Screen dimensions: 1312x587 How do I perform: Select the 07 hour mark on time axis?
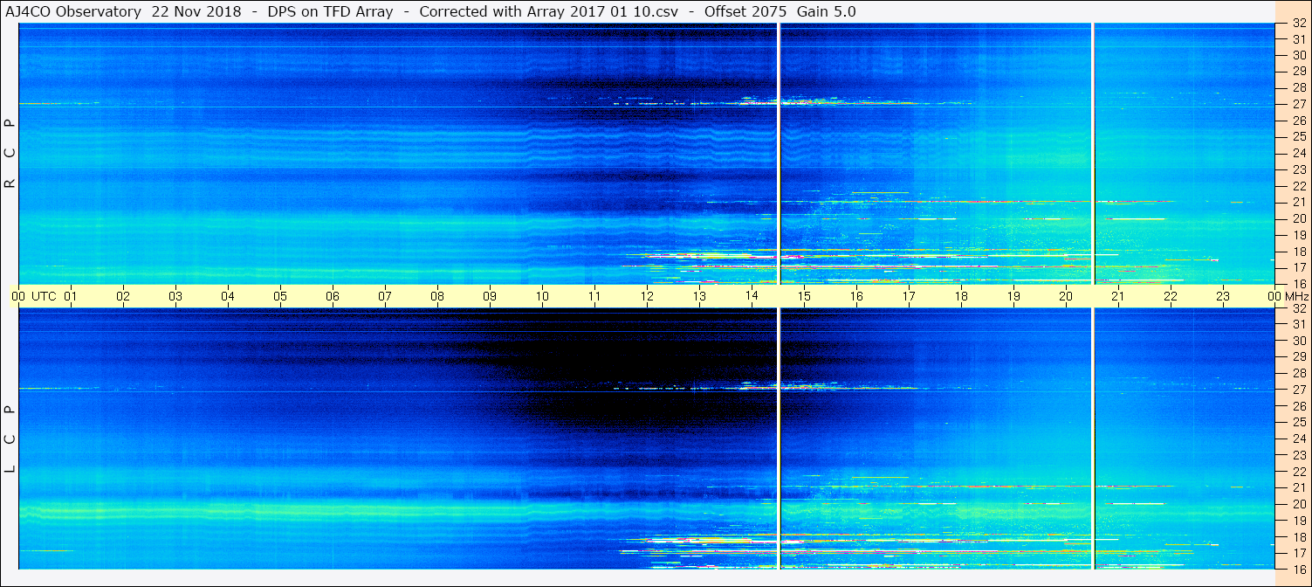[385, 296]
